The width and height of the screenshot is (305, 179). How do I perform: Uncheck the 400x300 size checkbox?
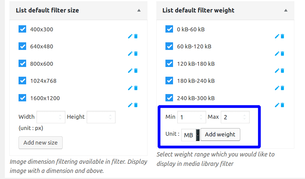tap(22, 29)
